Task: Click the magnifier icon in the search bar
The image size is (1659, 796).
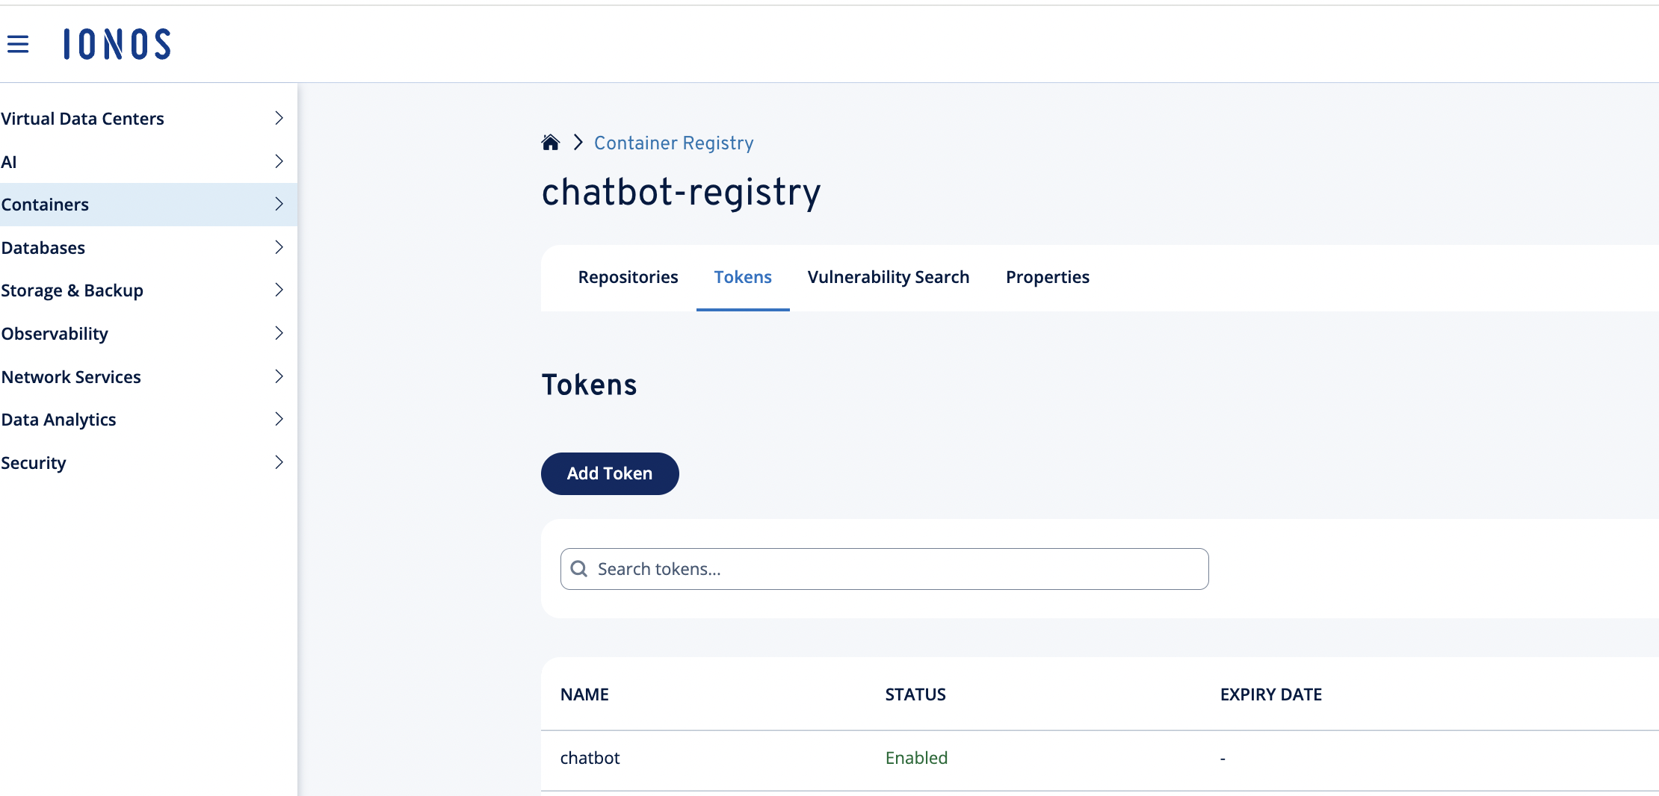Action: [x=578, y=568]
